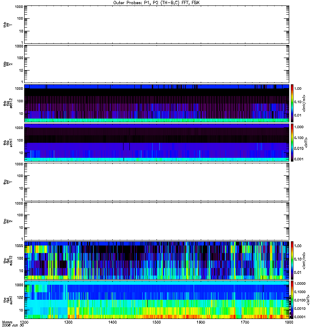Click the empty thc fff 2 plot panel
313x334 pixels.
point(157,221)
